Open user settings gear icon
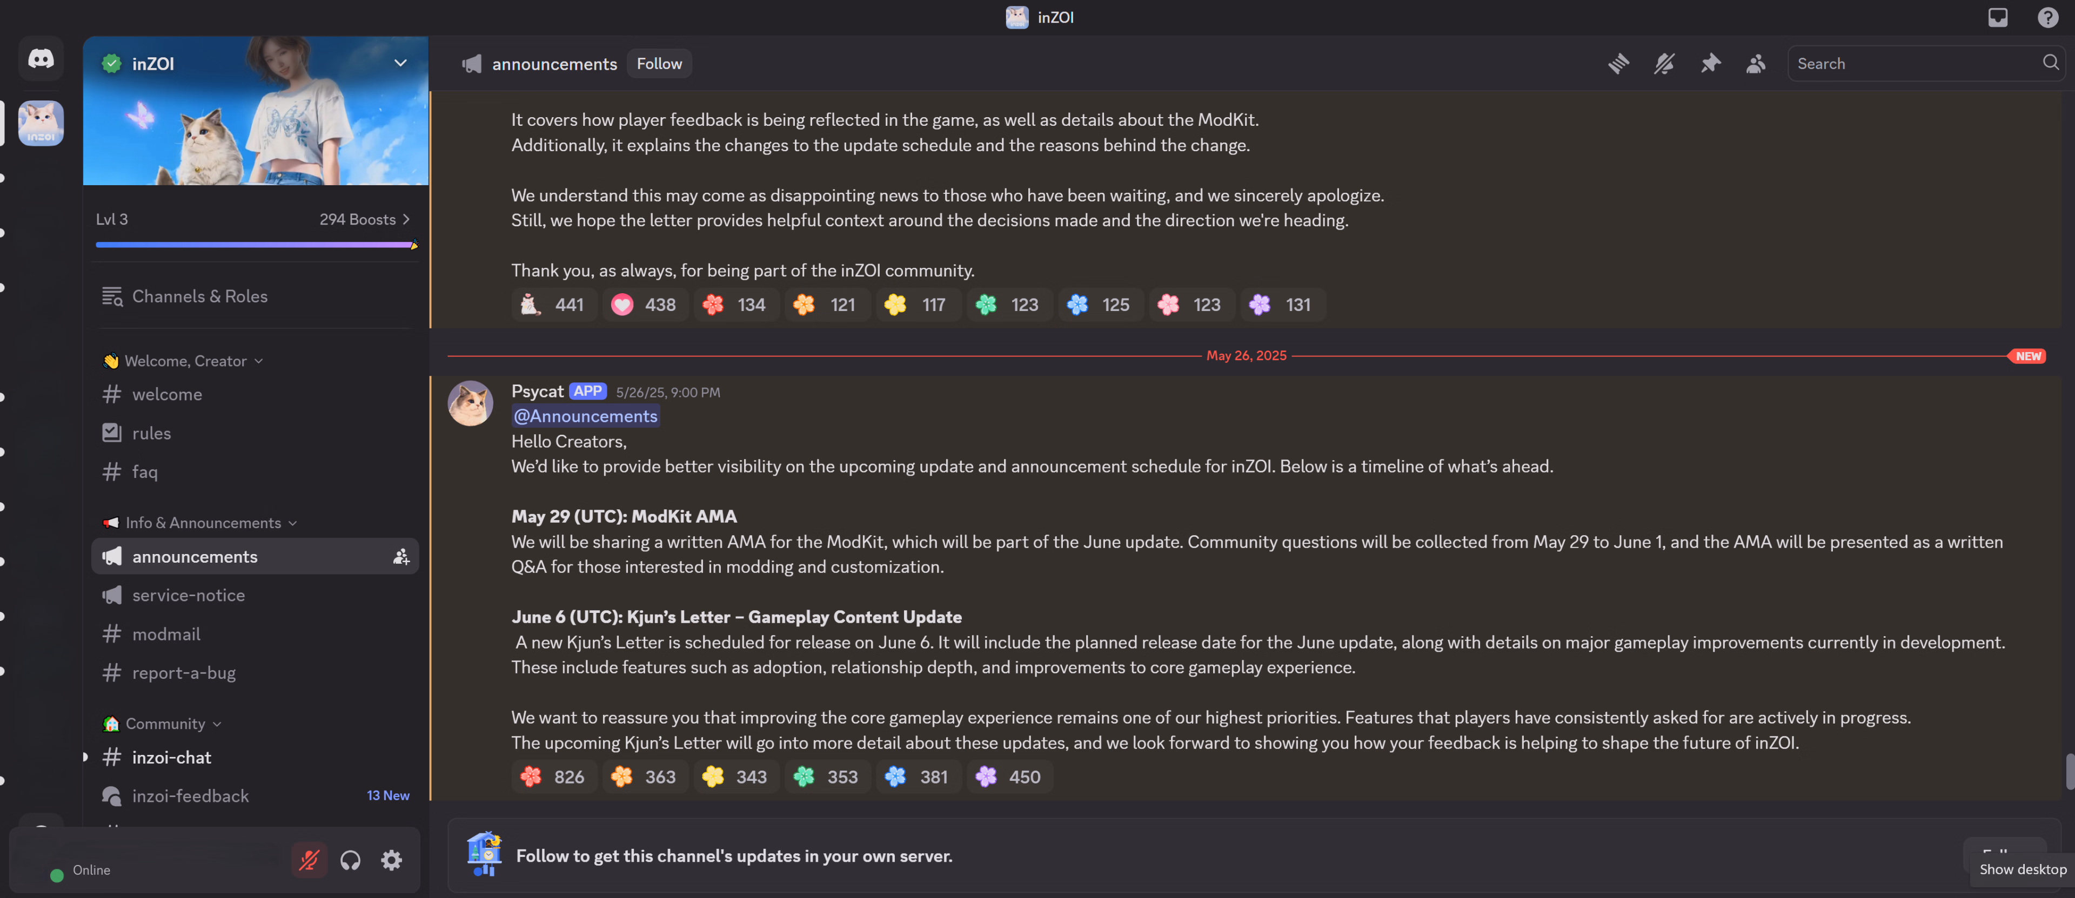2075x898 pixels. point(391,860)
